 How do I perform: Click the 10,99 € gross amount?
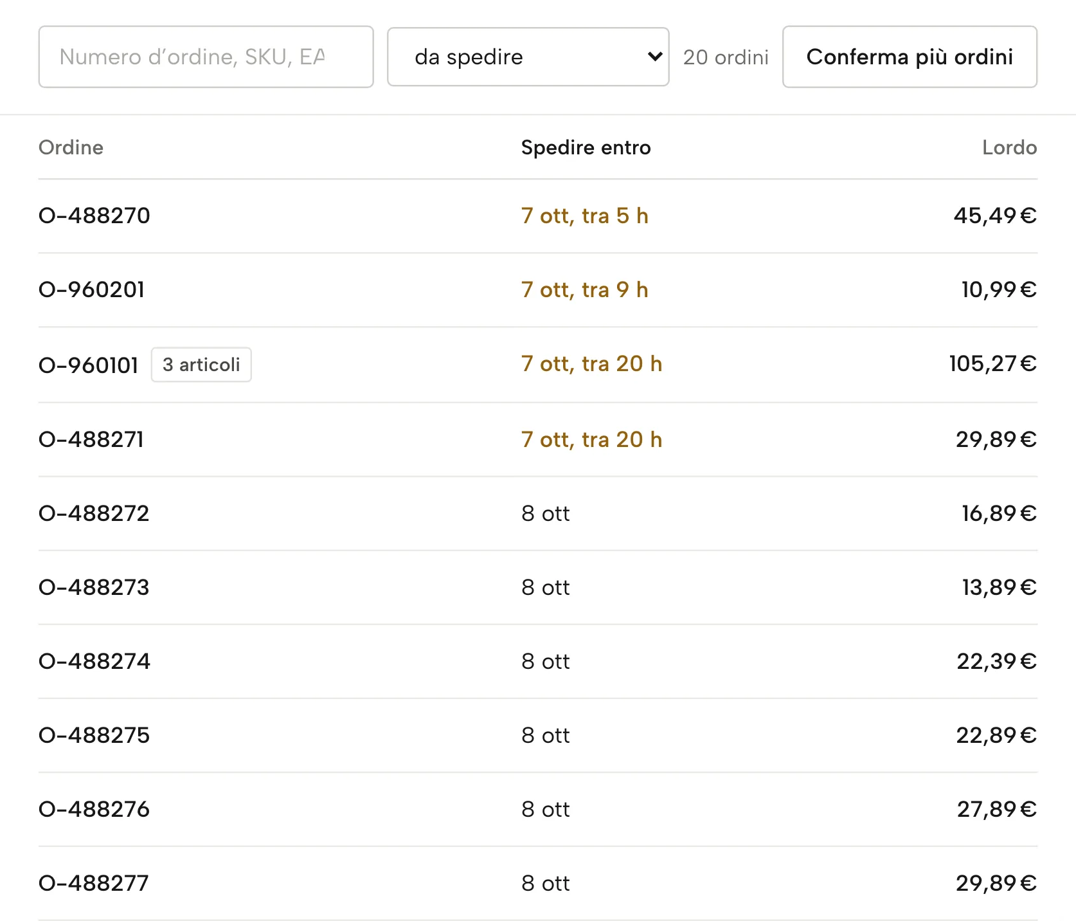pos(999,289)
